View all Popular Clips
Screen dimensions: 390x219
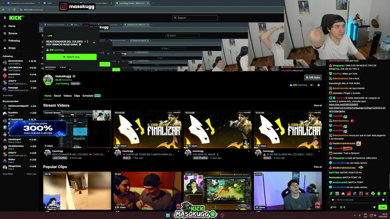point(318,167)
